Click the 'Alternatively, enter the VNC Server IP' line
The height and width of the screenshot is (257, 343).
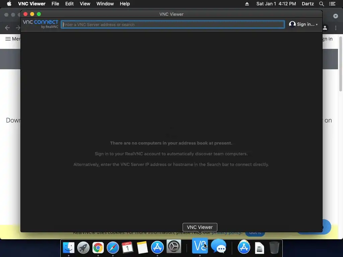[171, 165]
